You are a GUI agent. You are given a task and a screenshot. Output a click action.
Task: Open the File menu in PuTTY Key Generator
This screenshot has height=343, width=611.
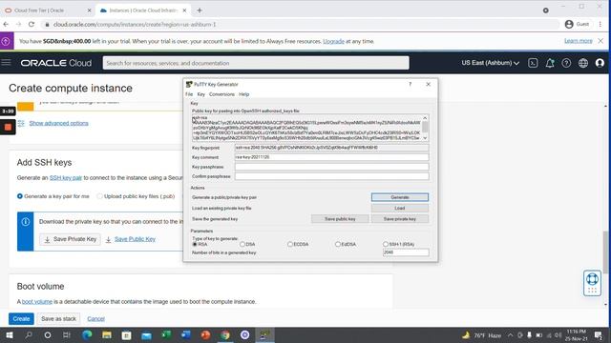(x=189, y=94)
